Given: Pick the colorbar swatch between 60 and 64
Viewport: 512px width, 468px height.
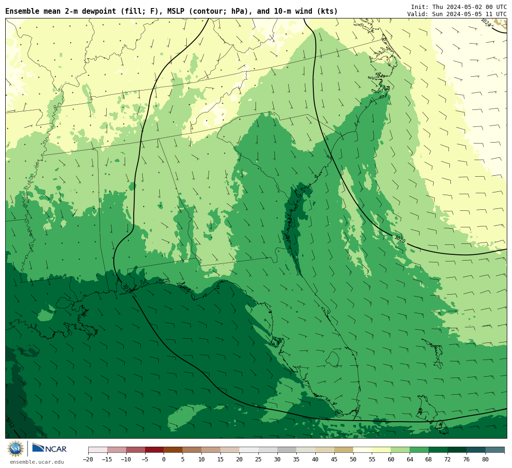Looking at the screenshot, I should [401, 450].
